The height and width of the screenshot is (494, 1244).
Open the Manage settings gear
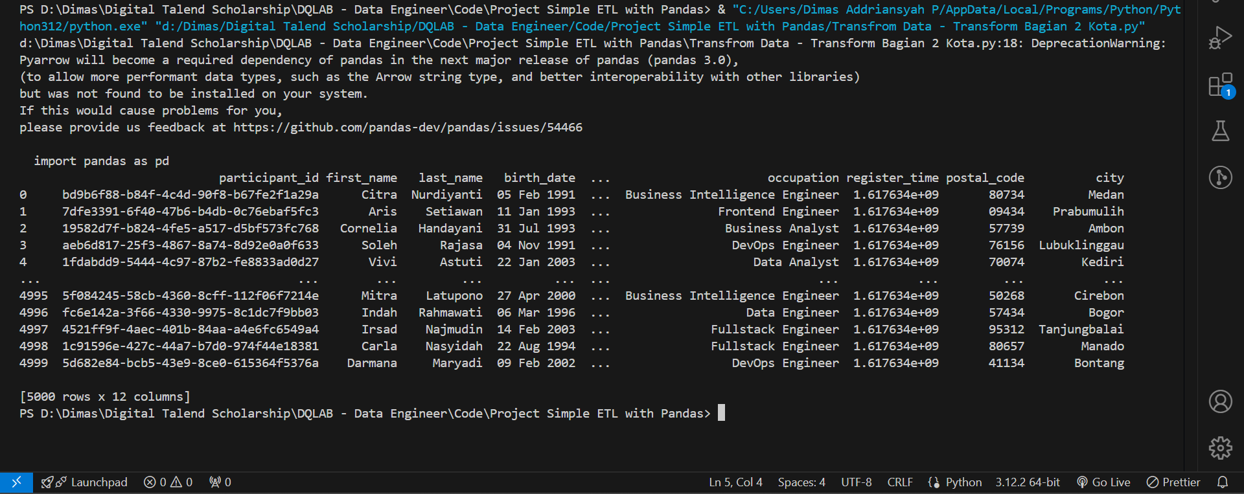(x=1220, y=447)
